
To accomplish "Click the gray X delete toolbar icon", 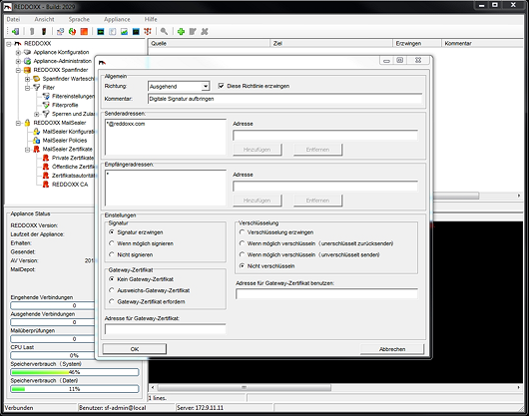I will coord(205,31).
